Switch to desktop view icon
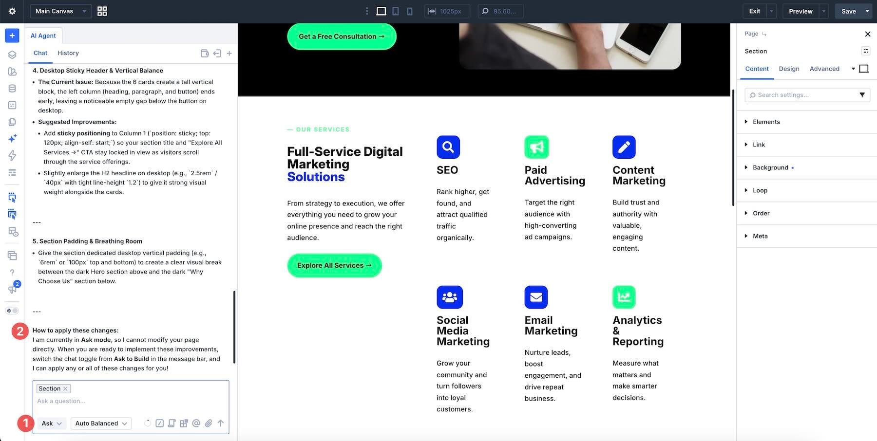The width and height of the screenshot is (877, 441). 381,11
